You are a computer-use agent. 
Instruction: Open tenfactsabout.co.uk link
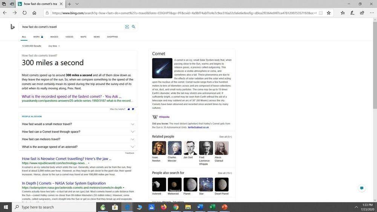coord(198,127)
